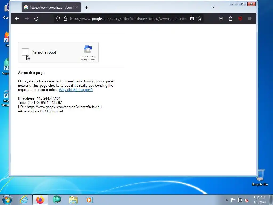The image size is (273, 205).
Task: Open the "Why did this happen?" link
Action: [76, 90]
